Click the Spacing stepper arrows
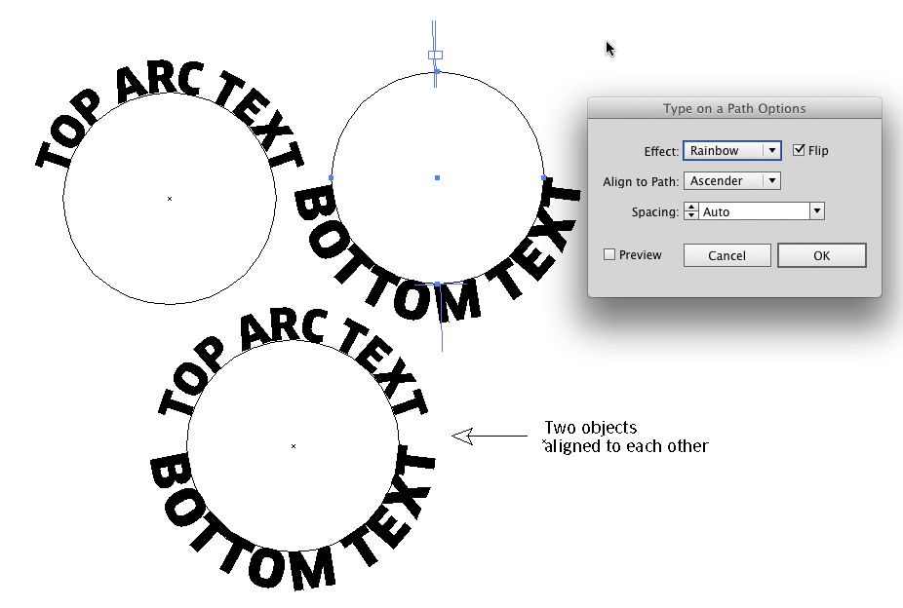Viewport: 903px width, 608px height. [691, 211]
